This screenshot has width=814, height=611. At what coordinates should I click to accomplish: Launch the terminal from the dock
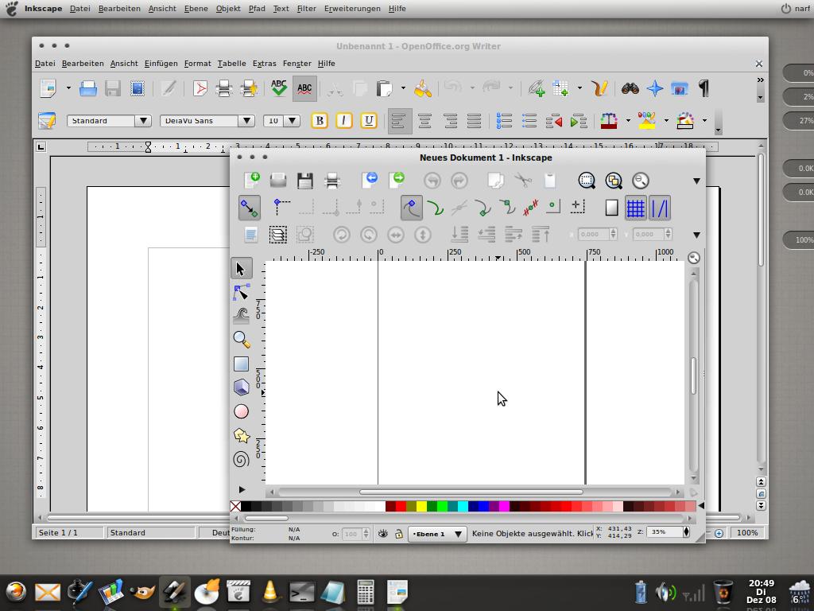[x=301, y=592]
